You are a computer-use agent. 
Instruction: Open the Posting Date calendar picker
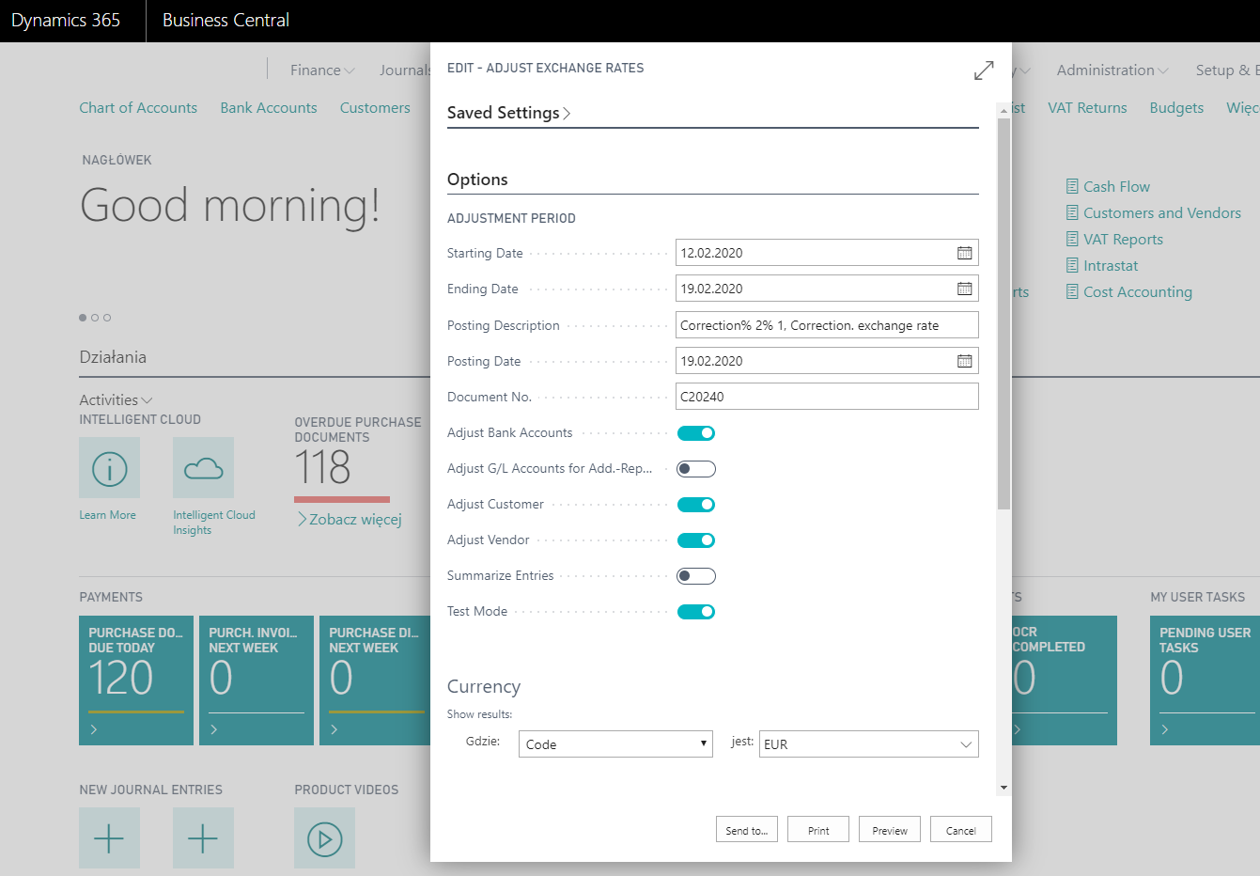pos(964,361)
